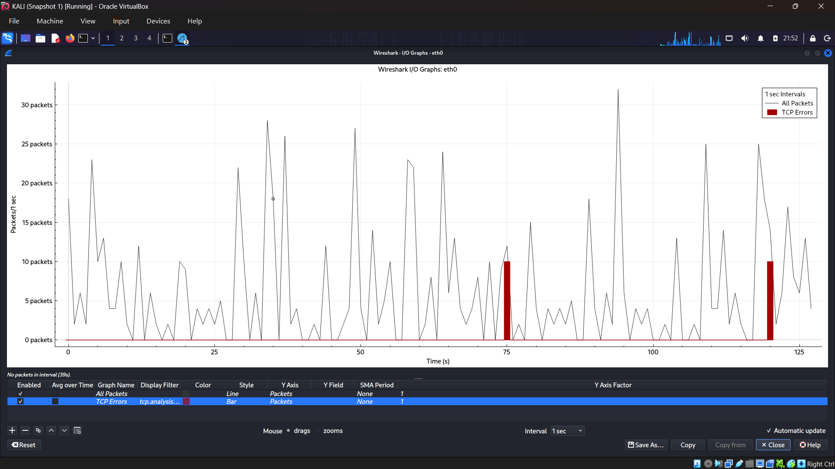Viewport: 835px width, 469px height.
Task: Switch to workspace 3
Action: [x=136, y=38]
